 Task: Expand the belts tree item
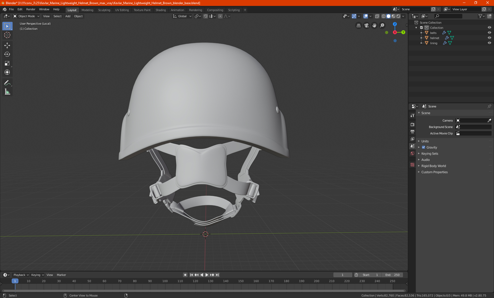(x=421, y=33)
